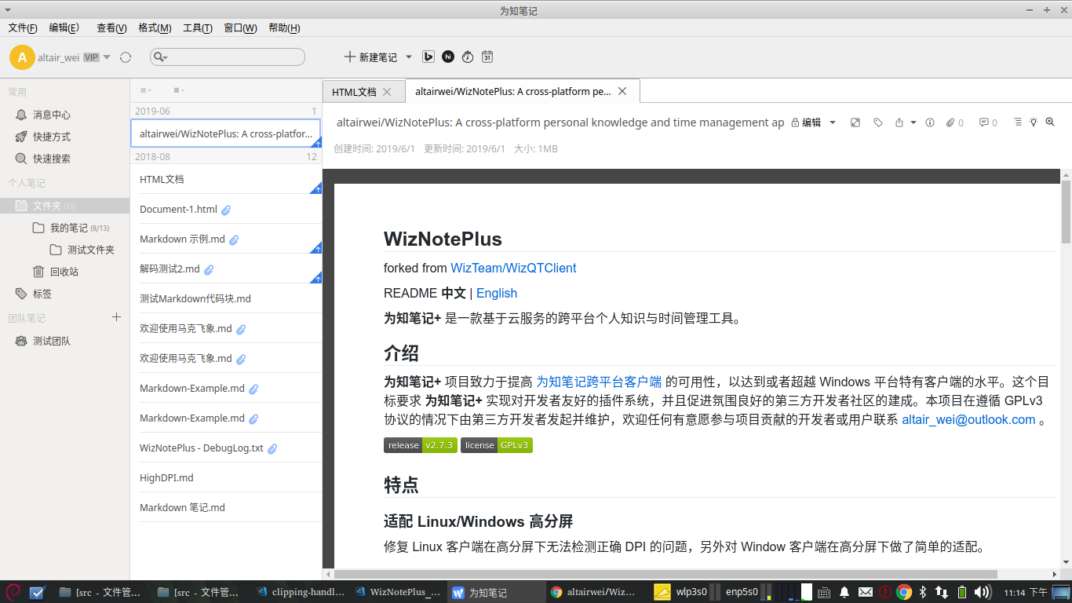The image size is (1072, 603).
Task: Click the sync refresh icon beside the avatar
Action: [126, 57]
